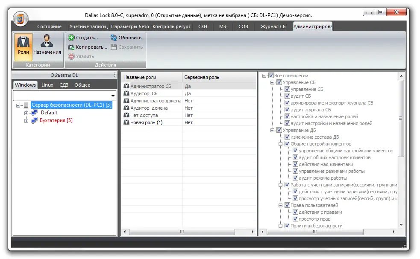The width and height of the screenshot is (420, 259).
Task: Open the СОВ ribbon tab
Action: click(x=243, y=26)
